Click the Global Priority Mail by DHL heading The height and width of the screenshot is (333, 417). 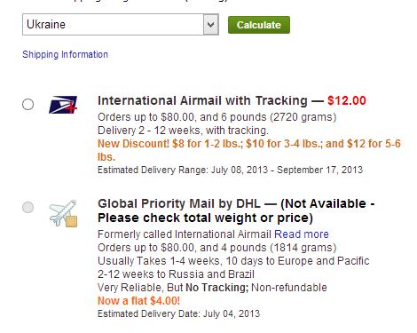point(179,203)
